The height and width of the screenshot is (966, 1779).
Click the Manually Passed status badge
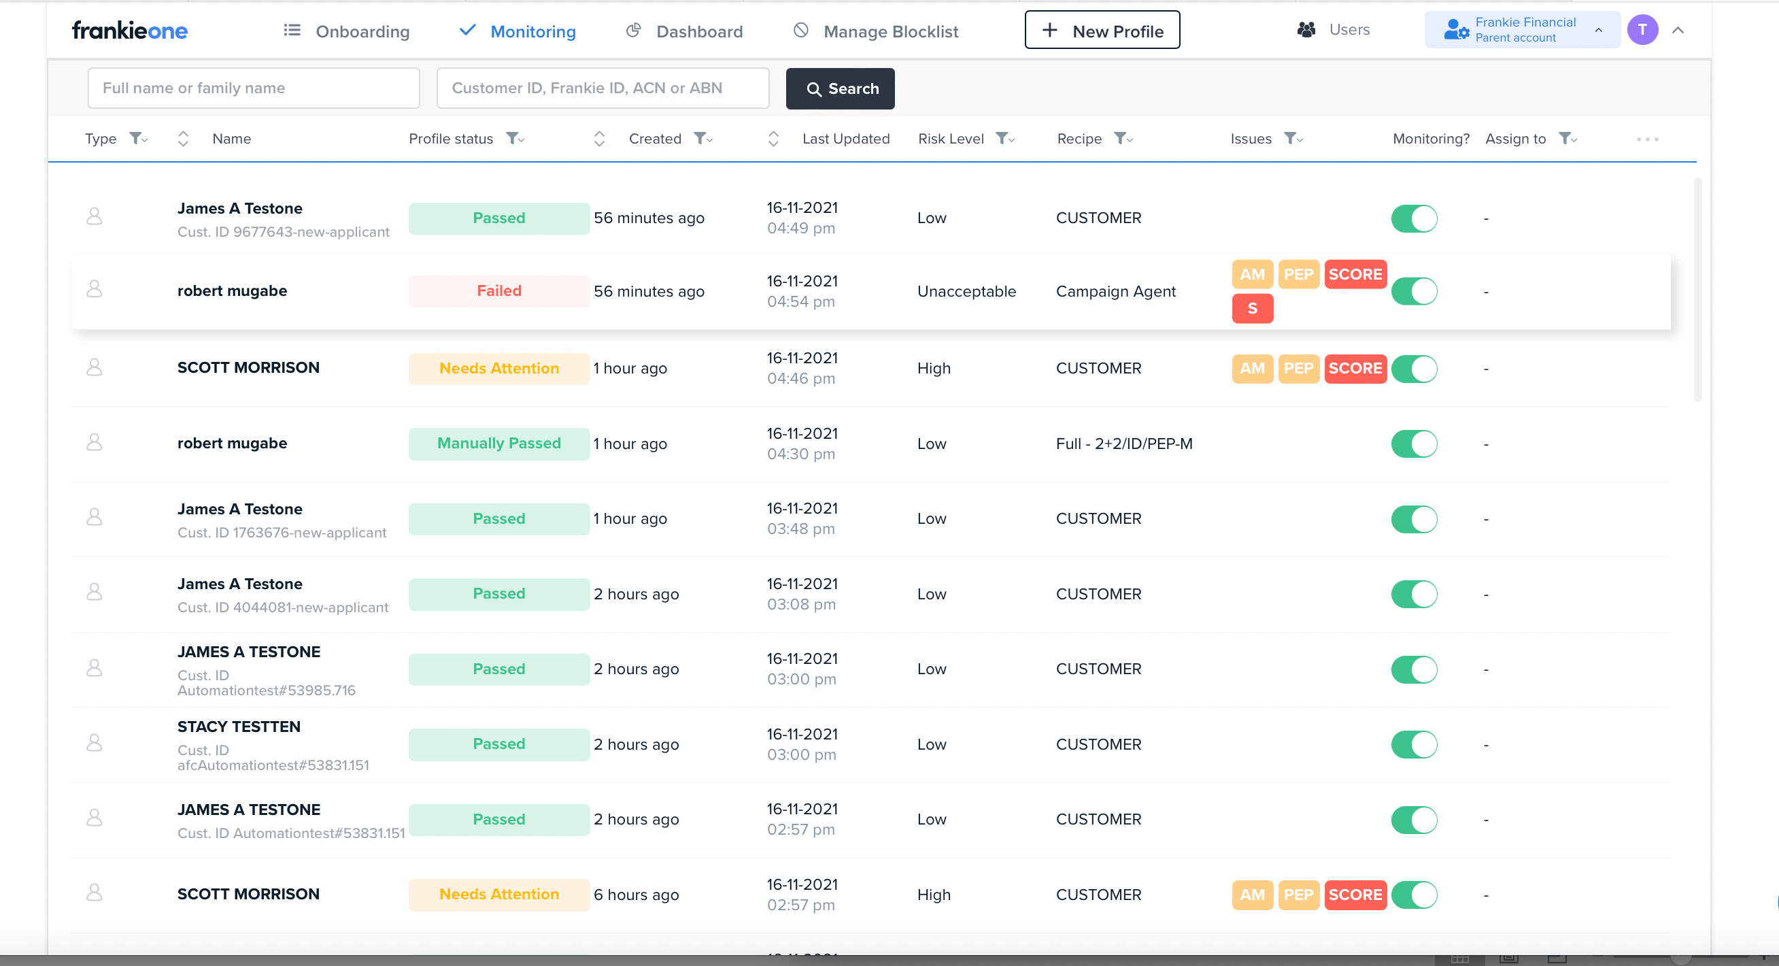[x=498, y=444]
